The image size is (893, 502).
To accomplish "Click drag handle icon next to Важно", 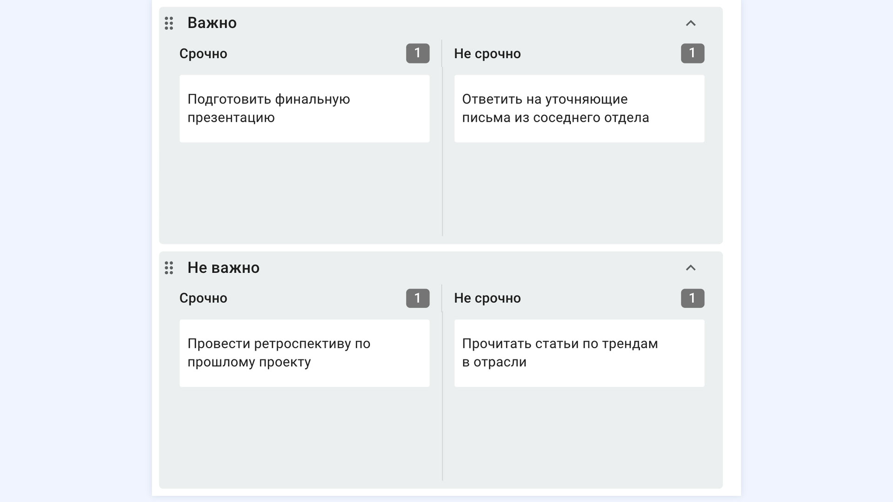I will pos(169,23).
